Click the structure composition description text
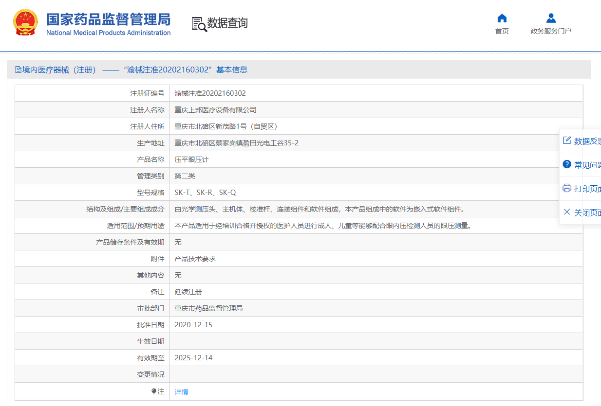The image size is (601, 406). (320, 209)
